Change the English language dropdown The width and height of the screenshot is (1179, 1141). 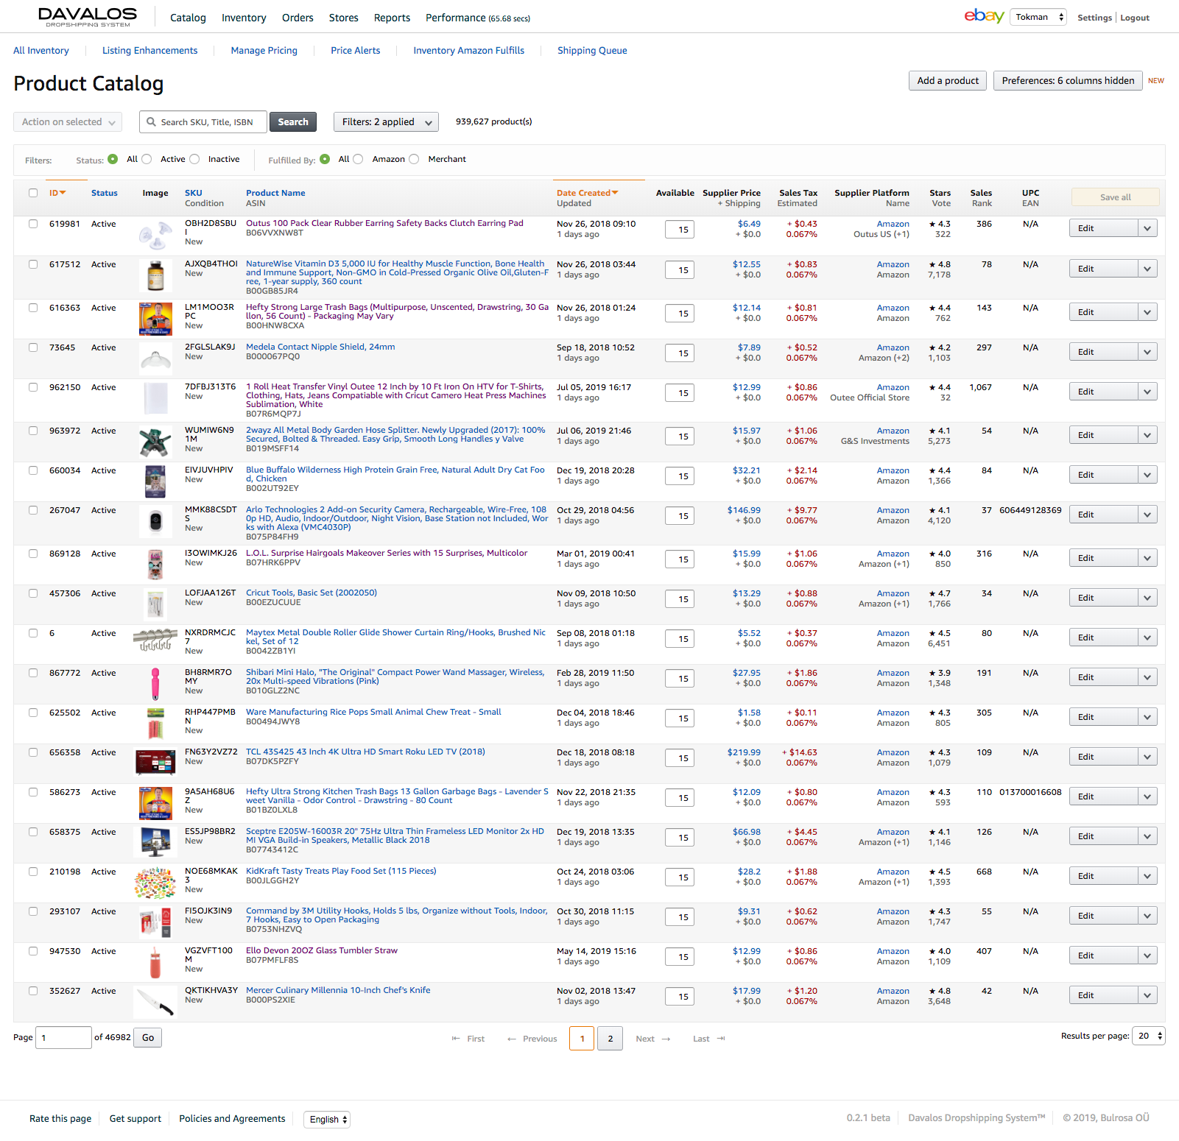(327, 1120)
